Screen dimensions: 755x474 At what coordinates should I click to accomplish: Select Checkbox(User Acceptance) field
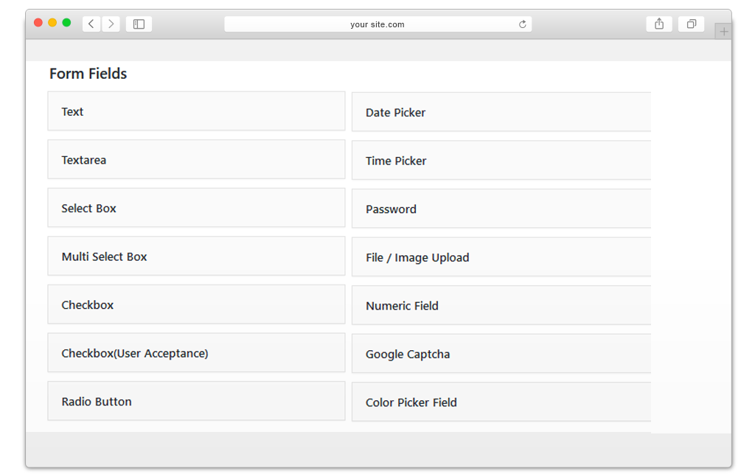[196, 352]
